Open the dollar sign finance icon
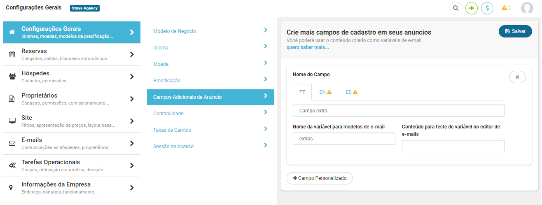Viewport: 542px width, 205px height. 487,8
